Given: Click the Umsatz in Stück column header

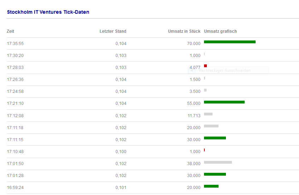Looking at the screenshot, I should coord(184,31).
